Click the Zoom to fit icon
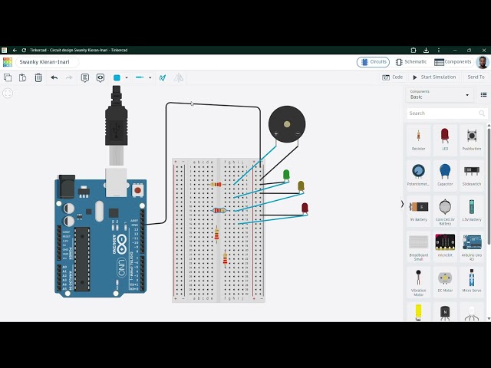The width and height of the screenshot is (491, 368). (8, 93)
